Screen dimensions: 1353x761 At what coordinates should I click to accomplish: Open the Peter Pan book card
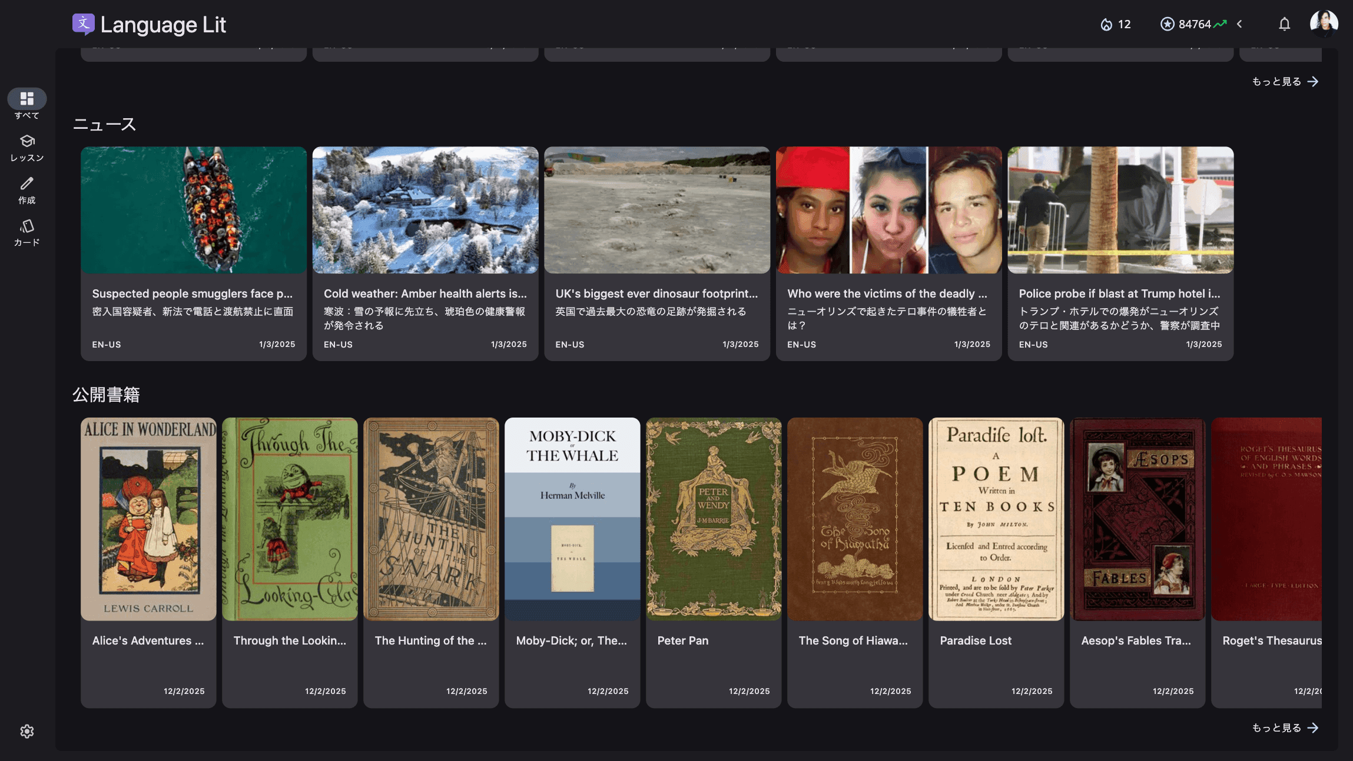pyautogui.click(x=714, y=563)
